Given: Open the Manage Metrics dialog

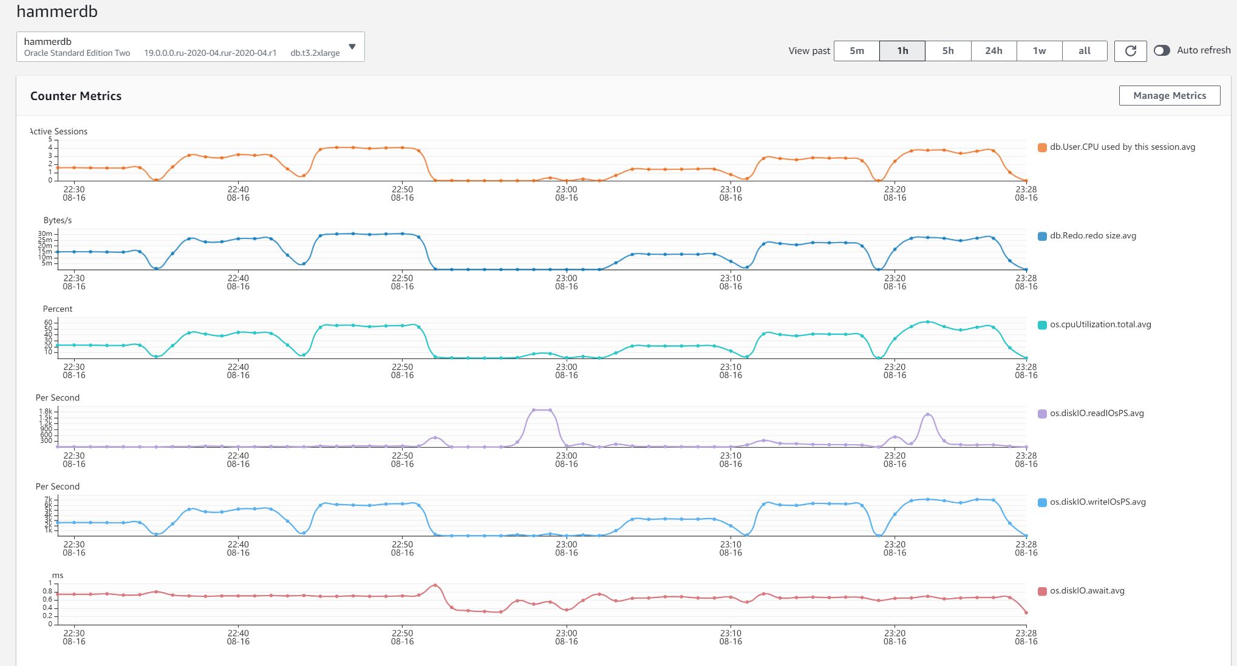Looking at the screenshot, I should pyautogui.click(x=1169, y=95).
